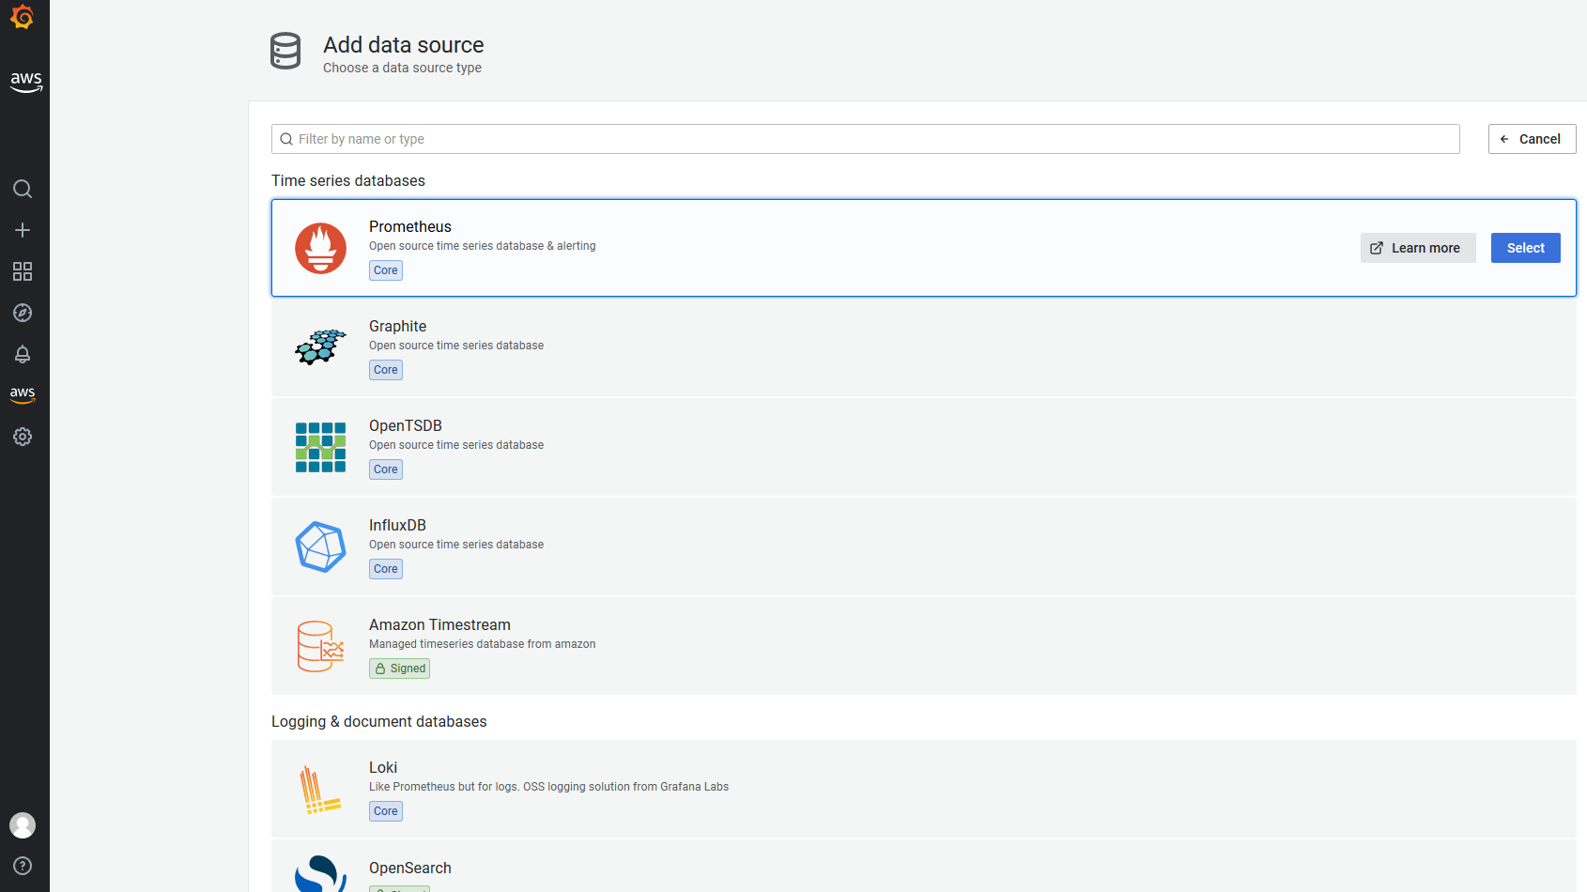Image resolution: width=1587 pixels, height=892 pixels.
Task: Focus the Filter by name or type field
Action: point(864,139)
